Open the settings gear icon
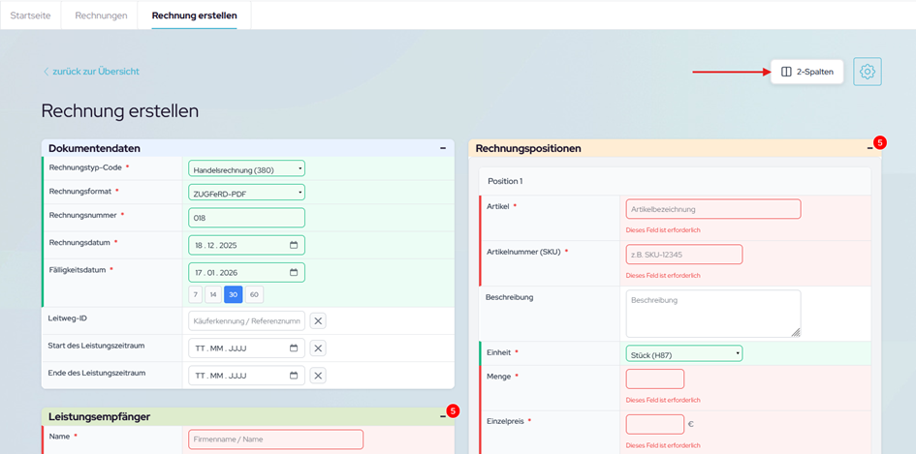916x454 pixels. click(x=868, y=72)
